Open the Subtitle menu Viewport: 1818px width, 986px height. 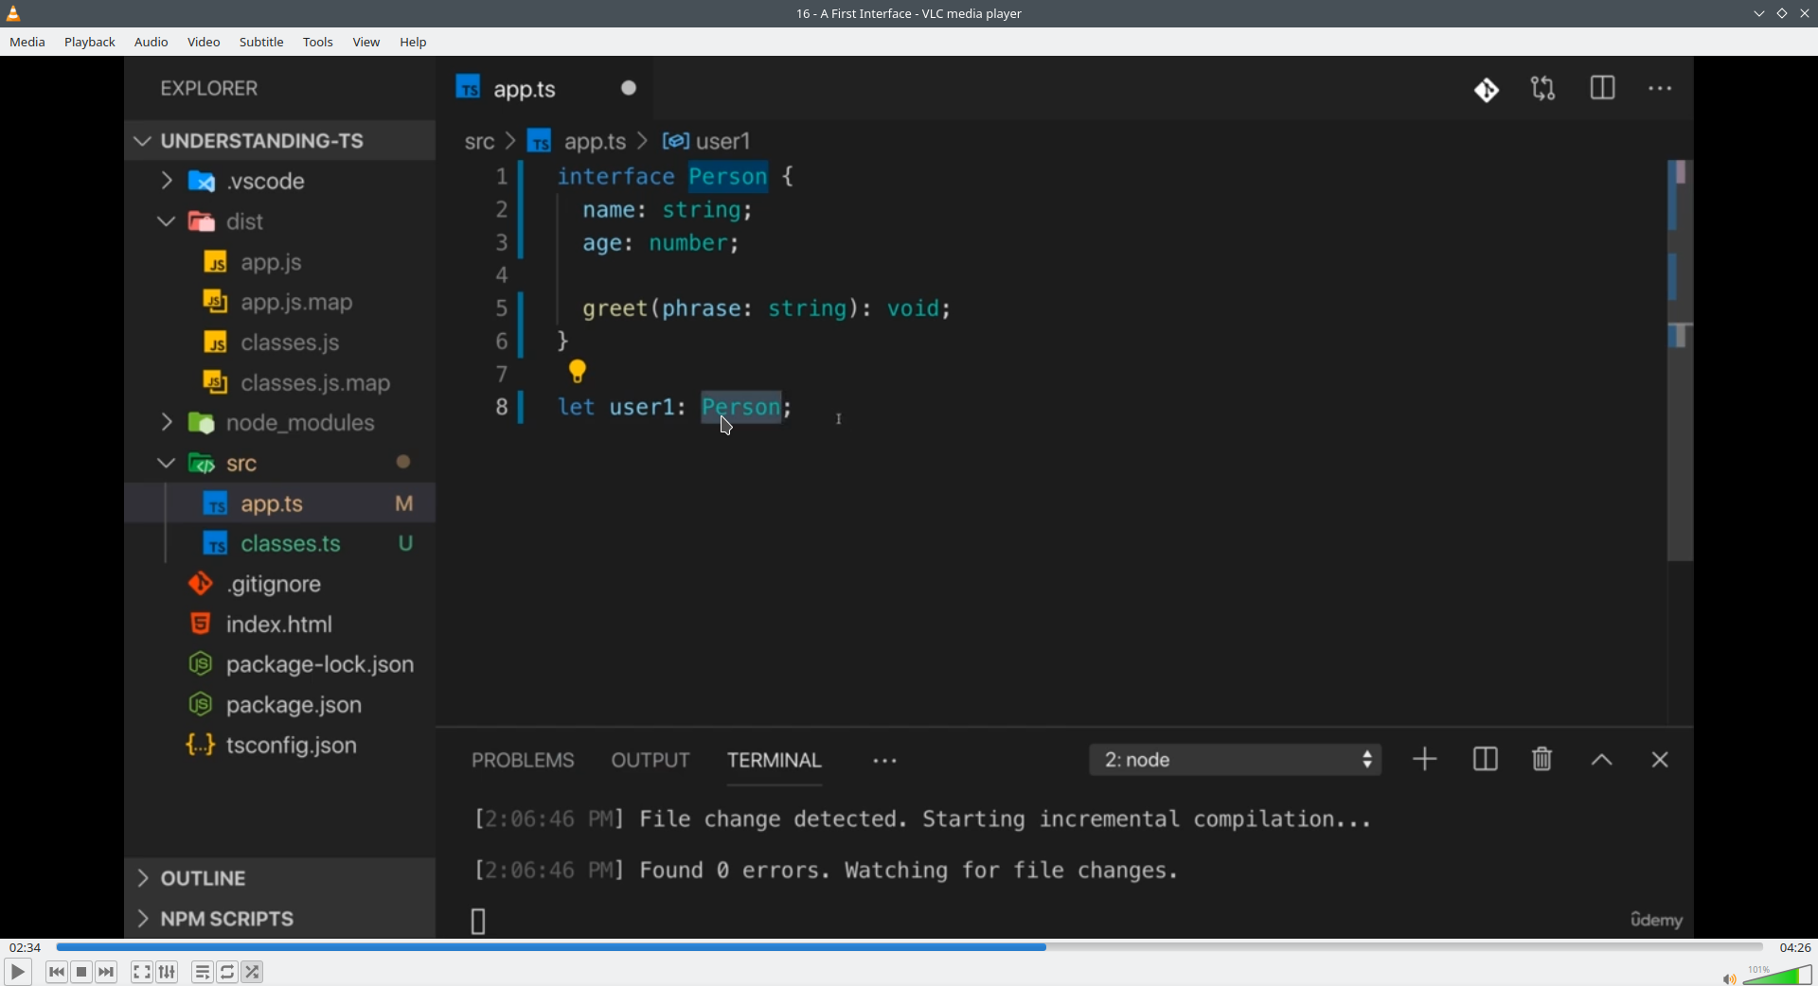[x=261, y=43]
